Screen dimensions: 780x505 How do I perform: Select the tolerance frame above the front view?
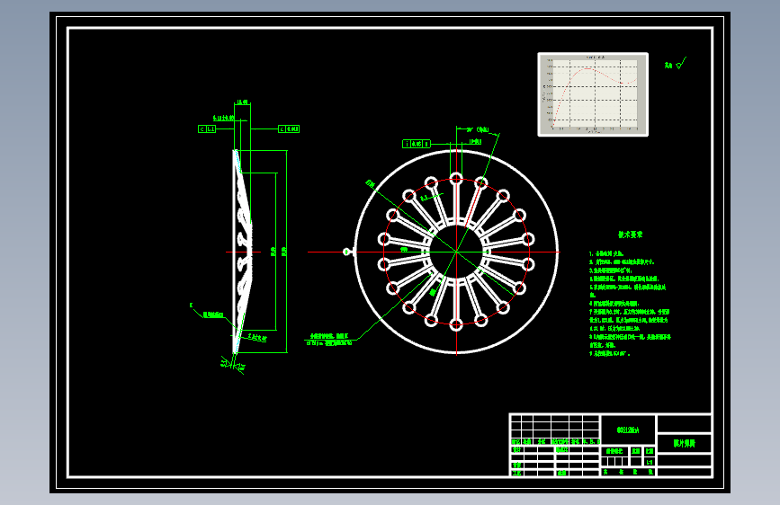point(417,144)
